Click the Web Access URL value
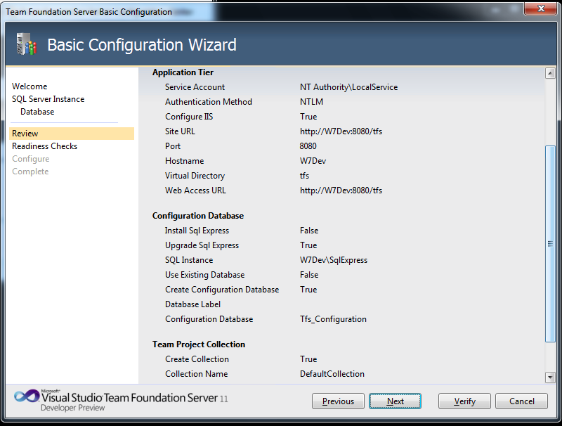 [341, 191]
